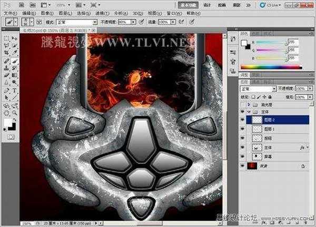Select the Clone Stamp tool

pos(7,68)
